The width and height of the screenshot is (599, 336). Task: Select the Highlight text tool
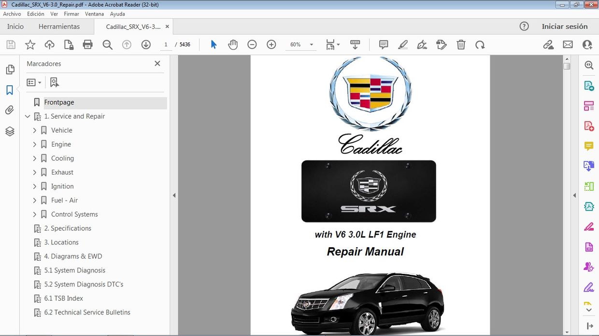[403, 44]
